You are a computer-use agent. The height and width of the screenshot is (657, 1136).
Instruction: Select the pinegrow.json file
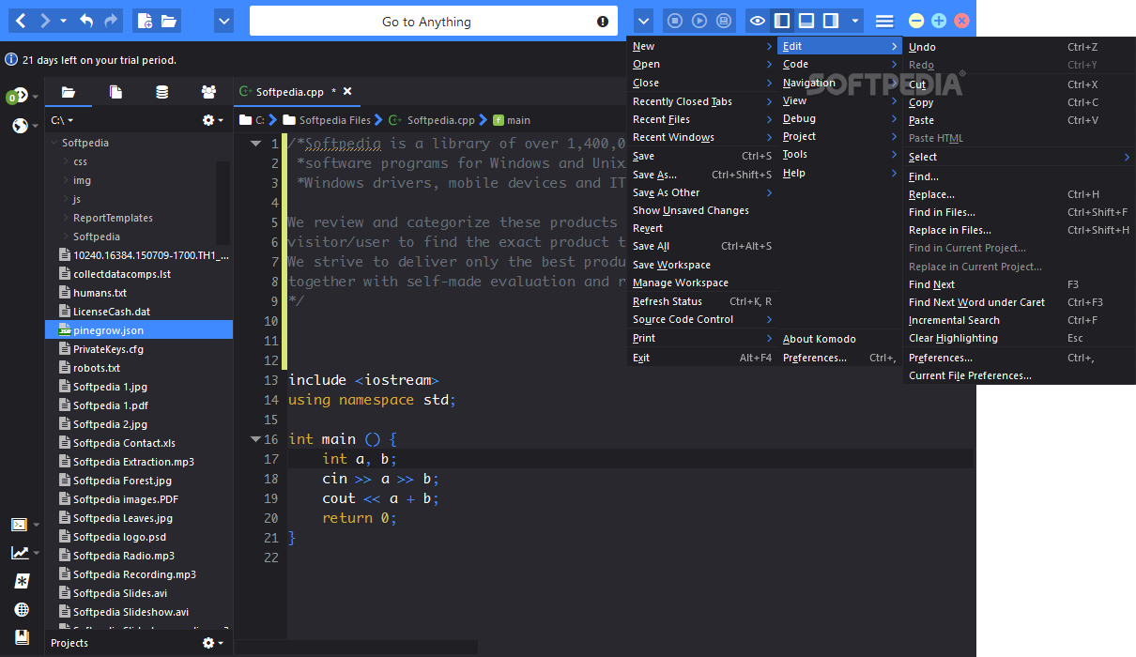(139, 330)
